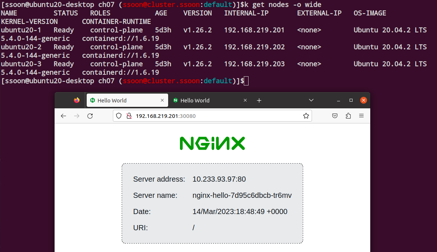Click internal IP 192.168.219.202 in the terminal

(x=254, y=47)
